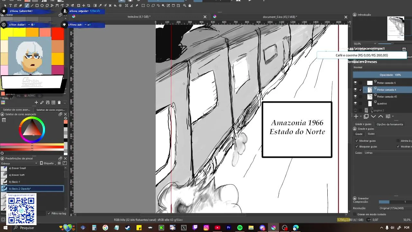Toggle the Filtro na tag checkbox

point(49,213)
